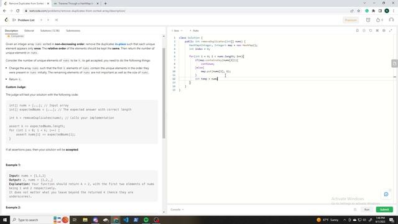
Task: Open browser extensions puzzle icon
Action: (x=373, y=11)
